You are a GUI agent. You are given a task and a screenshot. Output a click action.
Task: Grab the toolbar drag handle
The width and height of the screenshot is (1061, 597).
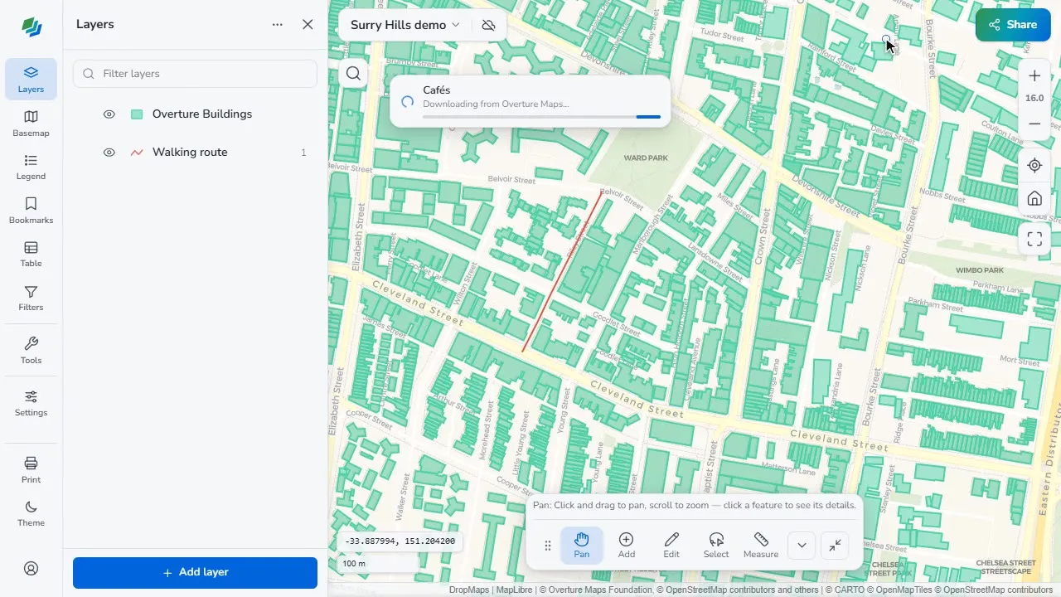pyautogui.click(x=548, y=546)
